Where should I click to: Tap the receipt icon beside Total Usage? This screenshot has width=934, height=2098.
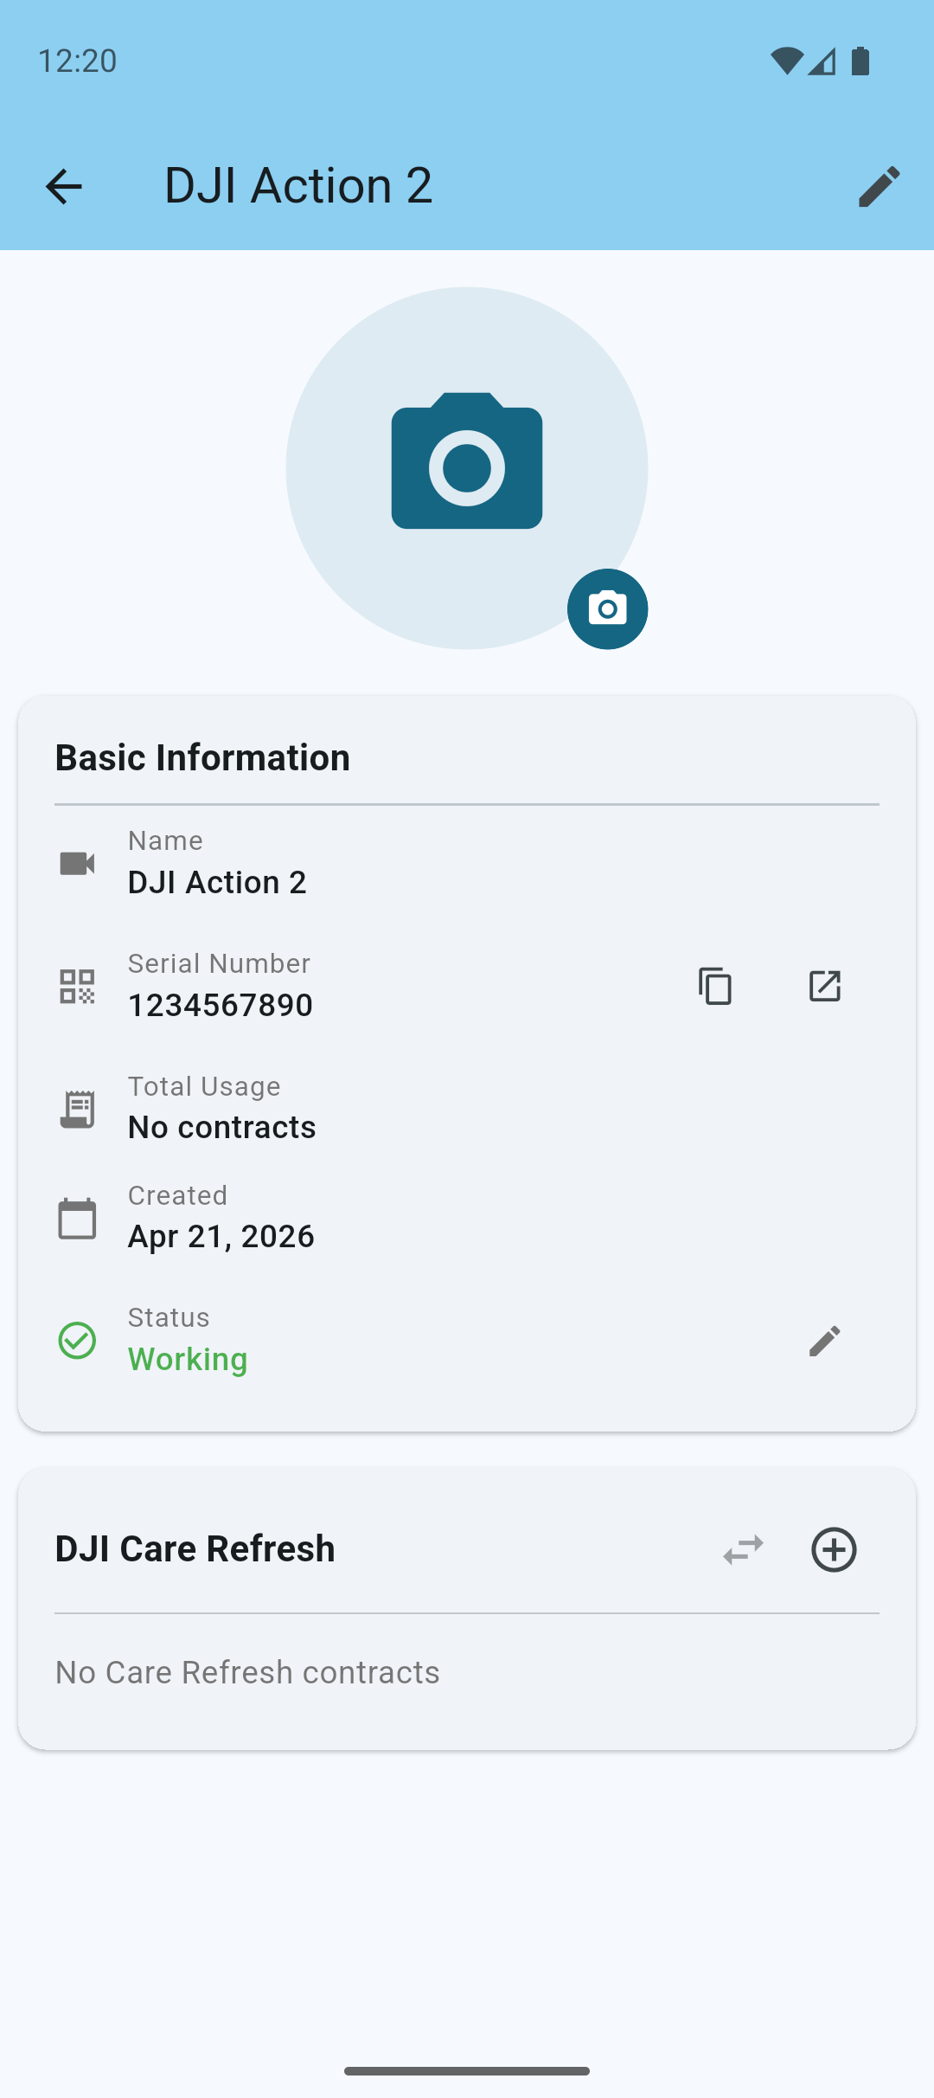coord(77,1109)
